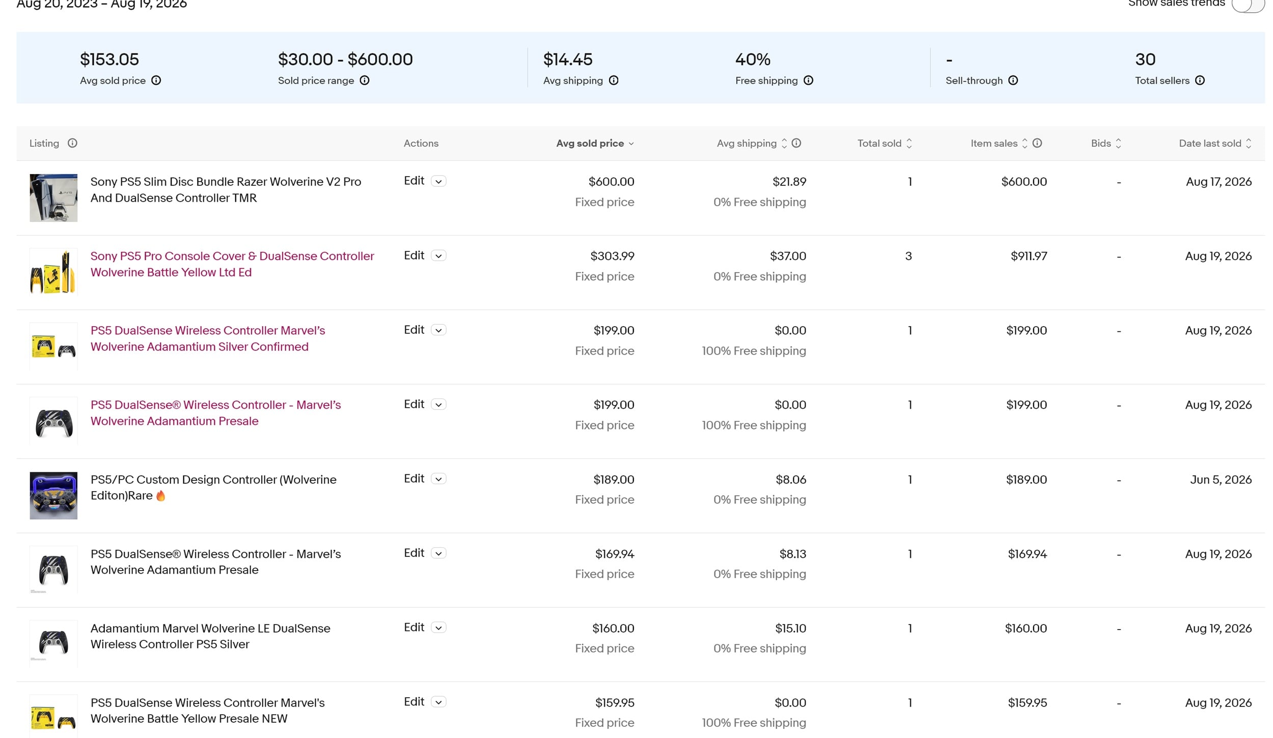Screen dimensions: 1273x738
Task: Open Sell-through info tooltip icon
Action: pyautogui.click(x=1013, y=80)
